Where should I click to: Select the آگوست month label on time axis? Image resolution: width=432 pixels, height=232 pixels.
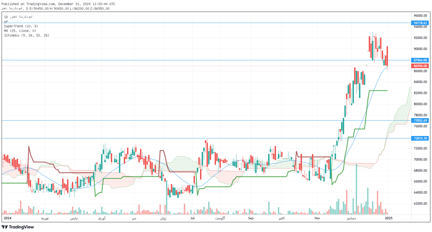220,218
